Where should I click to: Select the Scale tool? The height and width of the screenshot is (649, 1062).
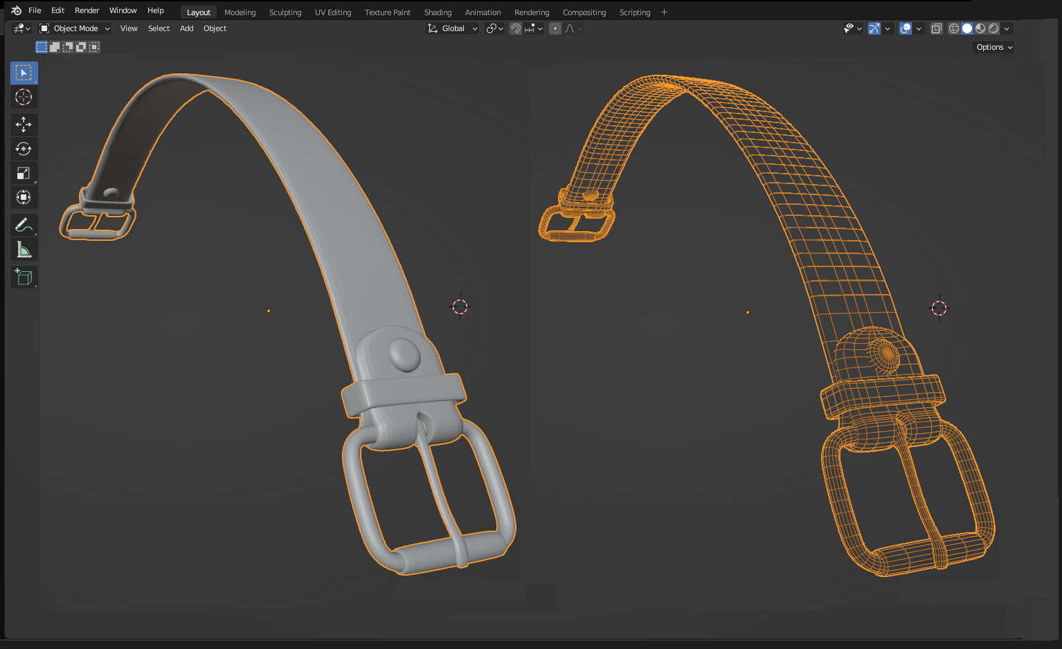point(24,173)
